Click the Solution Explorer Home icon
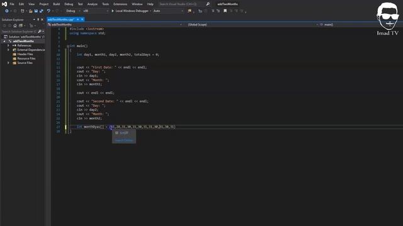This screenshot has width=403, height=226. click(x=15, y=26)
